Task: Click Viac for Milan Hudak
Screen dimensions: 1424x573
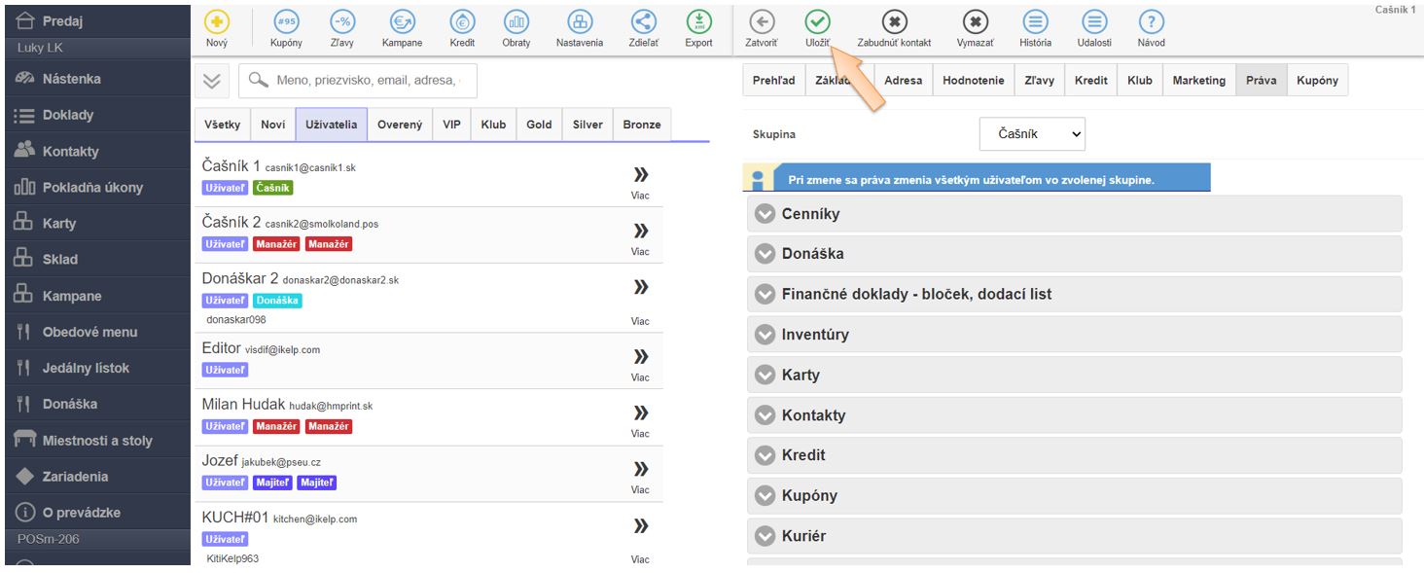Action: click(640, 419)
